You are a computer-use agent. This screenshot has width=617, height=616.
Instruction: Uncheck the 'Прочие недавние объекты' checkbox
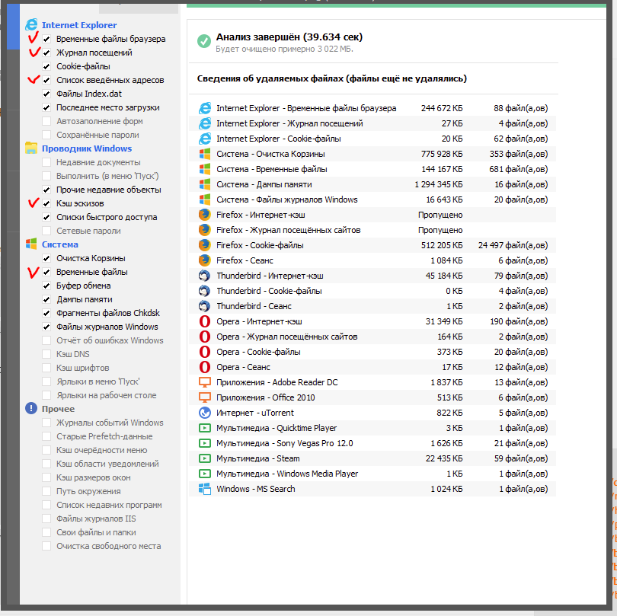(46, 190)
